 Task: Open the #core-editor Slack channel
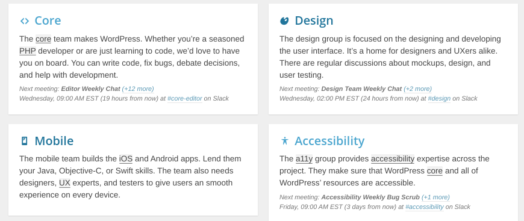185,99
